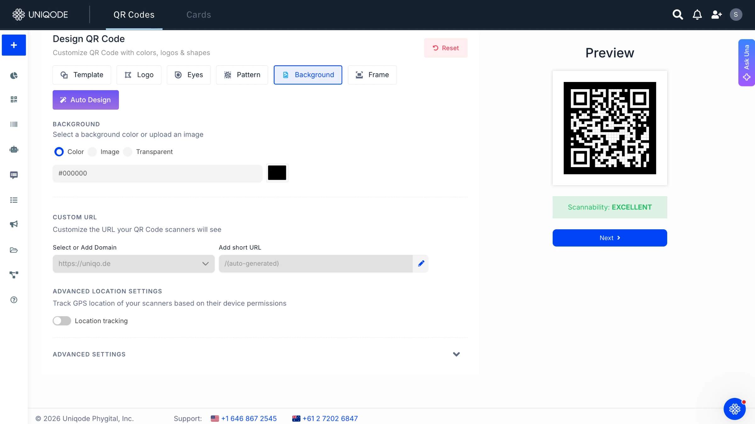755x424 pixels.
Task: Open the bulleted list sidebar icon
Action: pyautogui.click(x=14, y=200)
